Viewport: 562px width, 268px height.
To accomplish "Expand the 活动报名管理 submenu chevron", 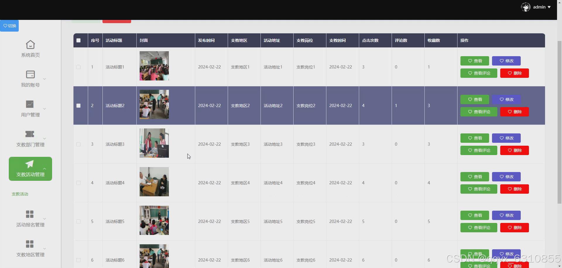I will click(x=44, y=219).
